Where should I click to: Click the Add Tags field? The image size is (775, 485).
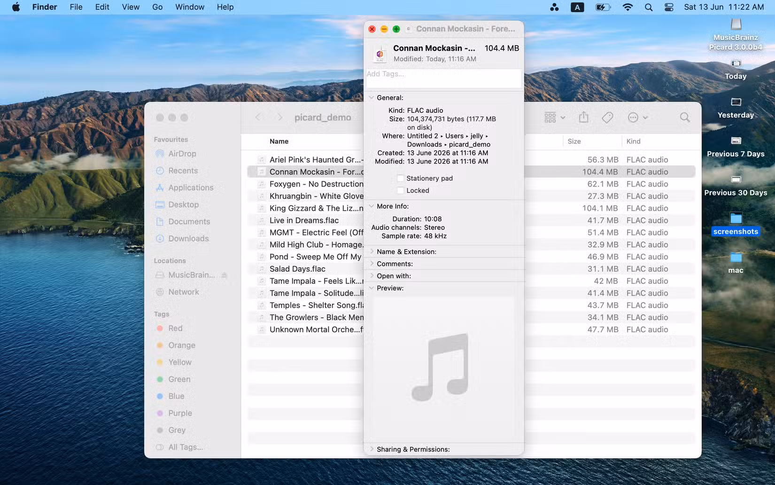(x=443, y=78)
